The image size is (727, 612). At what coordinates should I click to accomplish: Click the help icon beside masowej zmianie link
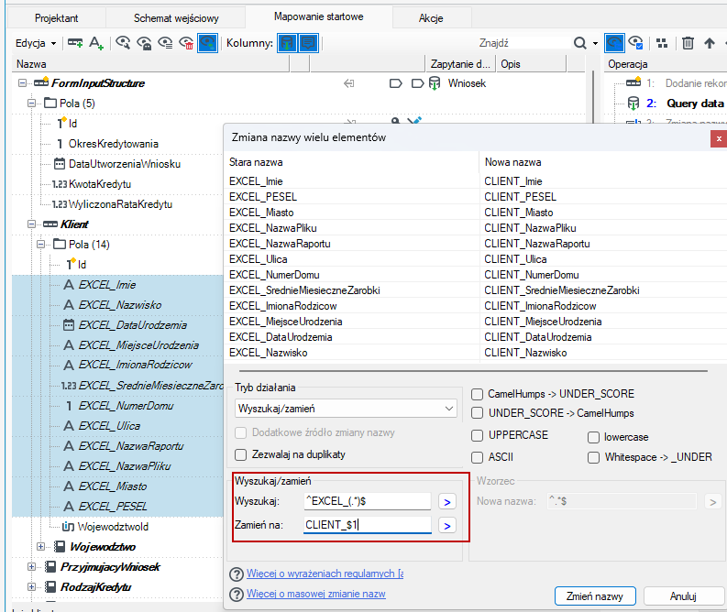tap(237, 595)
